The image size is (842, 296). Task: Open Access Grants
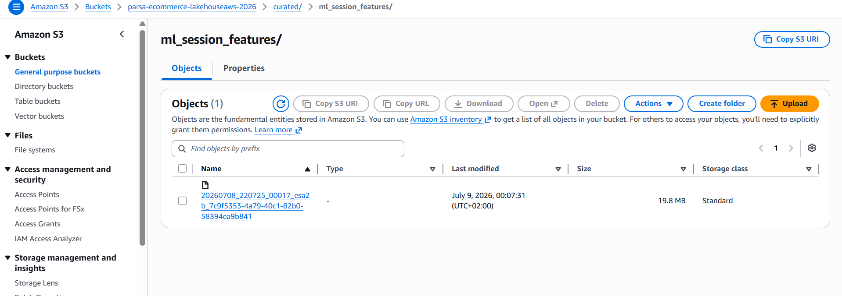tap(38, 224)
